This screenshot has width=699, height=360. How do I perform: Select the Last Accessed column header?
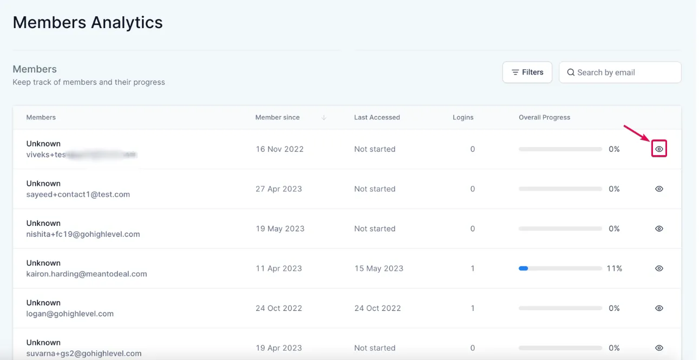pos(377,117)
